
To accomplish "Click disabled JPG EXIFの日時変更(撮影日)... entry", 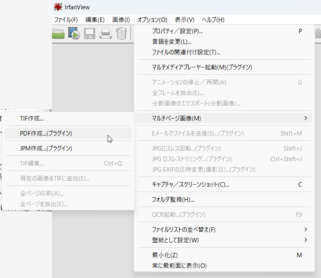I will (x=224, y=170).
